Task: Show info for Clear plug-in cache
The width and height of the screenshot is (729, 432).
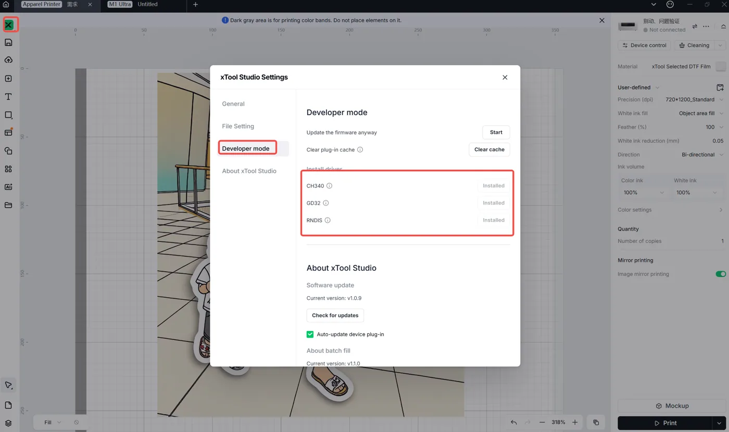Action: point(360,149)
